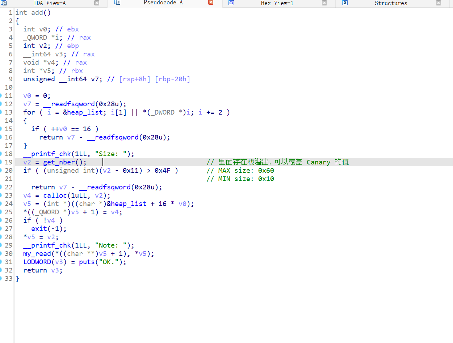Toggle breakpoint dot on line 25
Screen dimensions: 453x343
1,212
